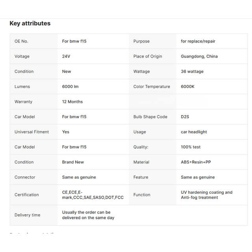The height and width of the screenshot is (252, 252).
Task: Click the 24V voltage value
Action: (66, 56)
